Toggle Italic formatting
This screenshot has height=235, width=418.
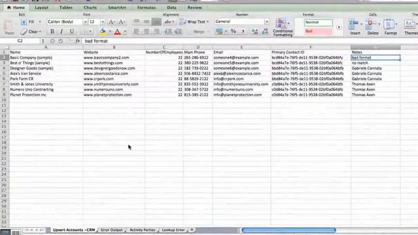pos(61,31)
